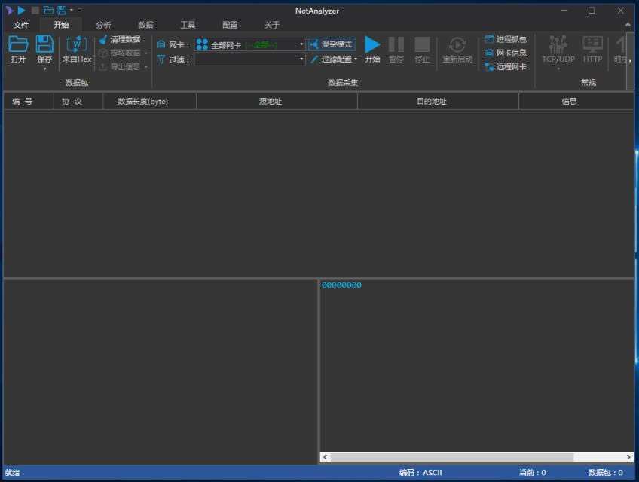Open quick-access toolbar customize arrow
The height and width of the screenshot is (482, 639).
(79, 9)
